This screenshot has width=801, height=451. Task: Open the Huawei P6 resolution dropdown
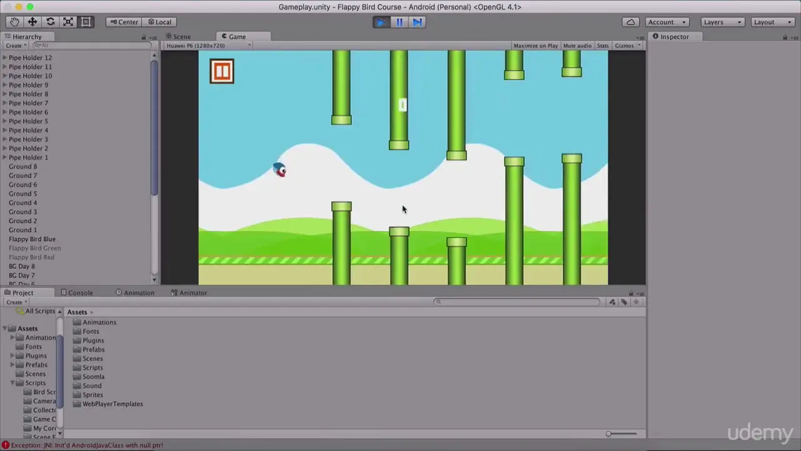(x=208, y=46)
